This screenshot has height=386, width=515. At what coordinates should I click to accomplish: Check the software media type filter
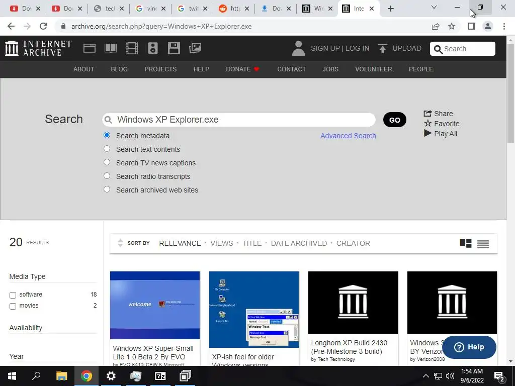(x=13, y=295)
